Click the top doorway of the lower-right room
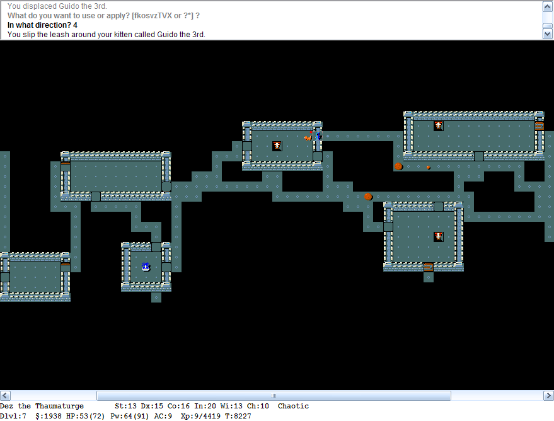 point(439,207)
